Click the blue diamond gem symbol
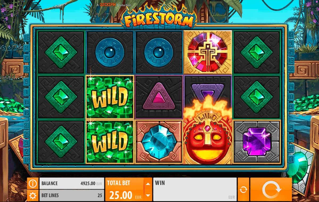The height and width of the screenshot is (202, 319). 158,142
